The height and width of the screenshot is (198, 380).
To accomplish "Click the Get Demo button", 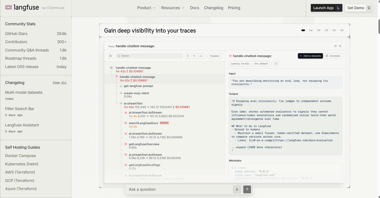I will tap(359, 8).
